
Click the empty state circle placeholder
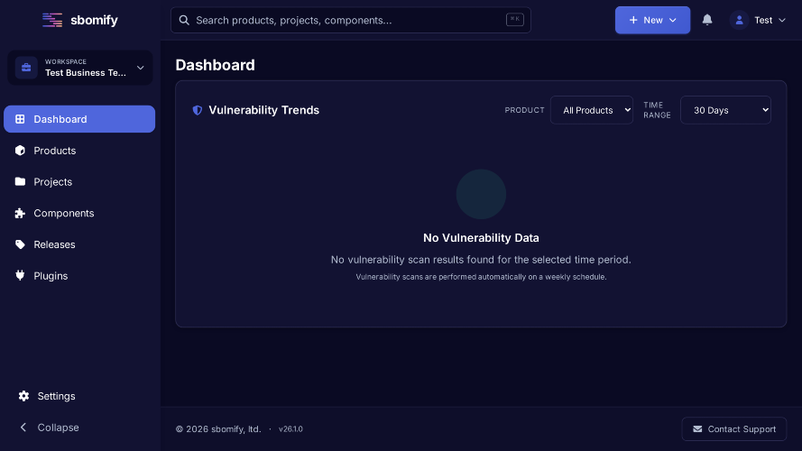pyautogui.click(x=481, y=194)
